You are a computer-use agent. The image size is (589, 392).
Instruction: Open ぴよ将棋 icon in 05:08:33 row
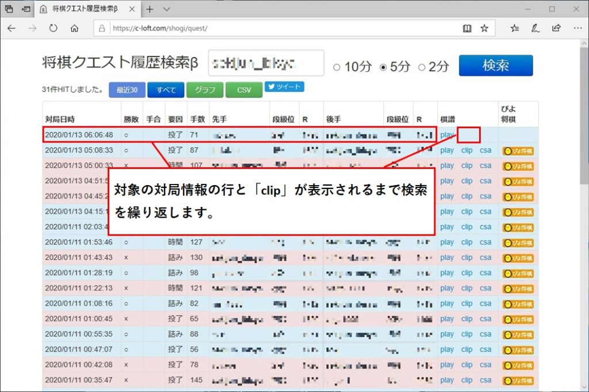tap(518, 151)
